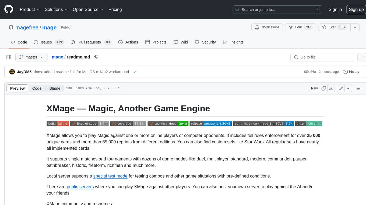This screenshot has height=205, width=366.
Task: Switch to the Projects tab
Action: pyautogui.click(x=156, y=42)
